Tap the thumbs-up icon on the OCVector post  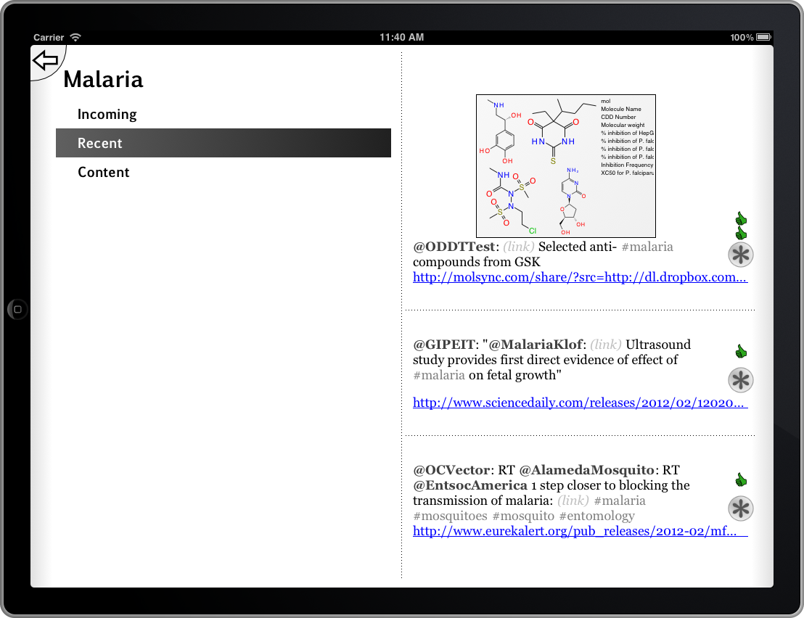[741, 480]
